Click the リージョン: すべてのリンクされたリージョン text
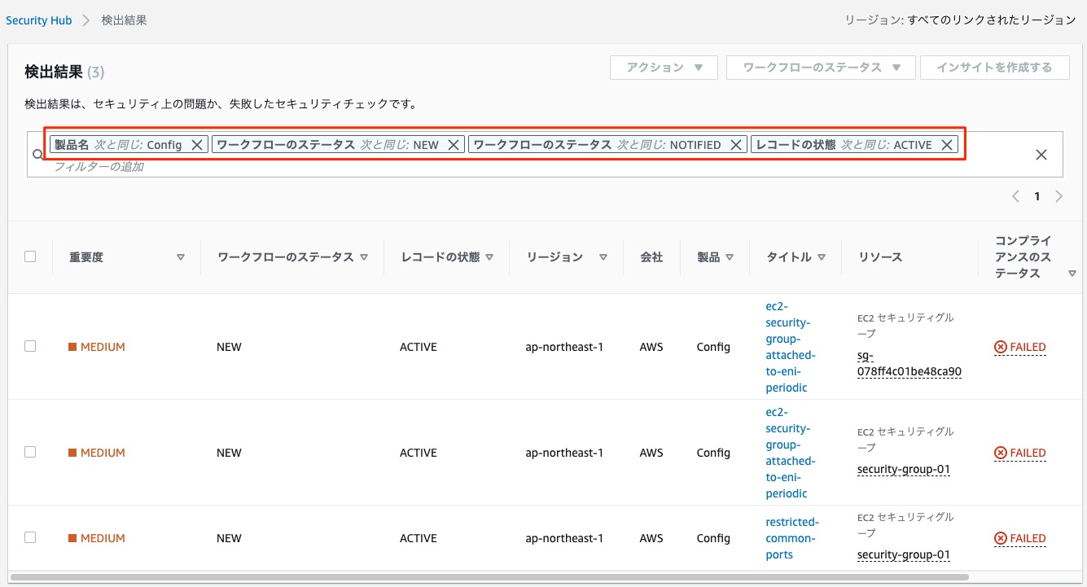This screenshot has width=1087, height=587. (x=961, y=20)
